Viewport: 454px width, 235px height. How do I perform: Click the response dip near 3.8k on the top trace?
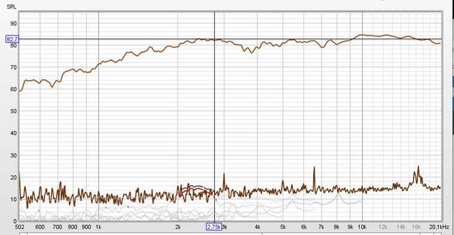tap(251, 52)
